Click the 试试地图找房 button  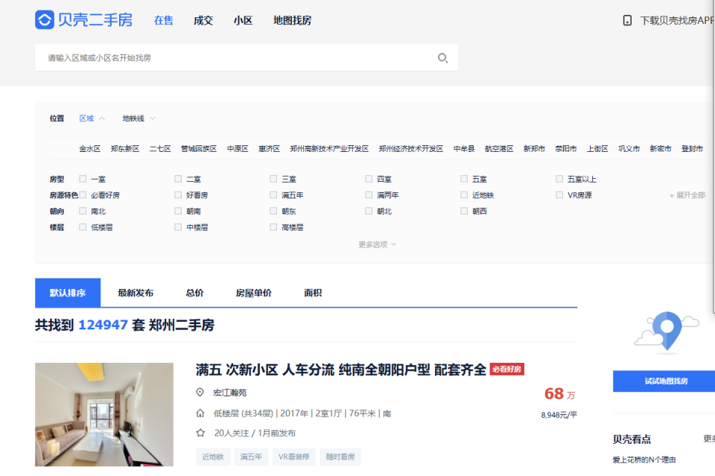coord(663,381)
